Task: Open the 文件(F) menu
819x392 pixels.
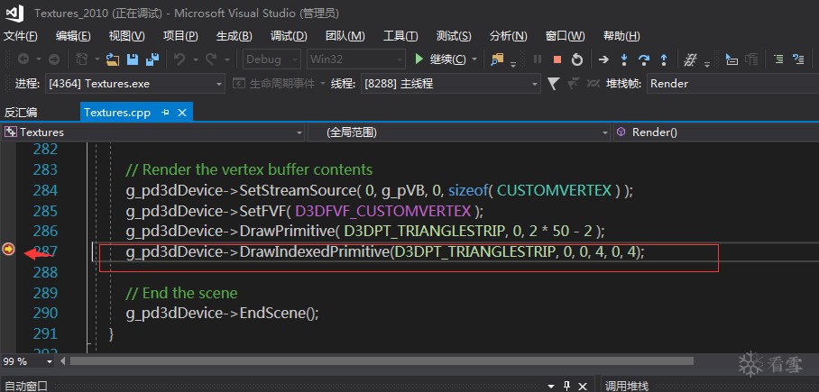Action: (21, 36)
